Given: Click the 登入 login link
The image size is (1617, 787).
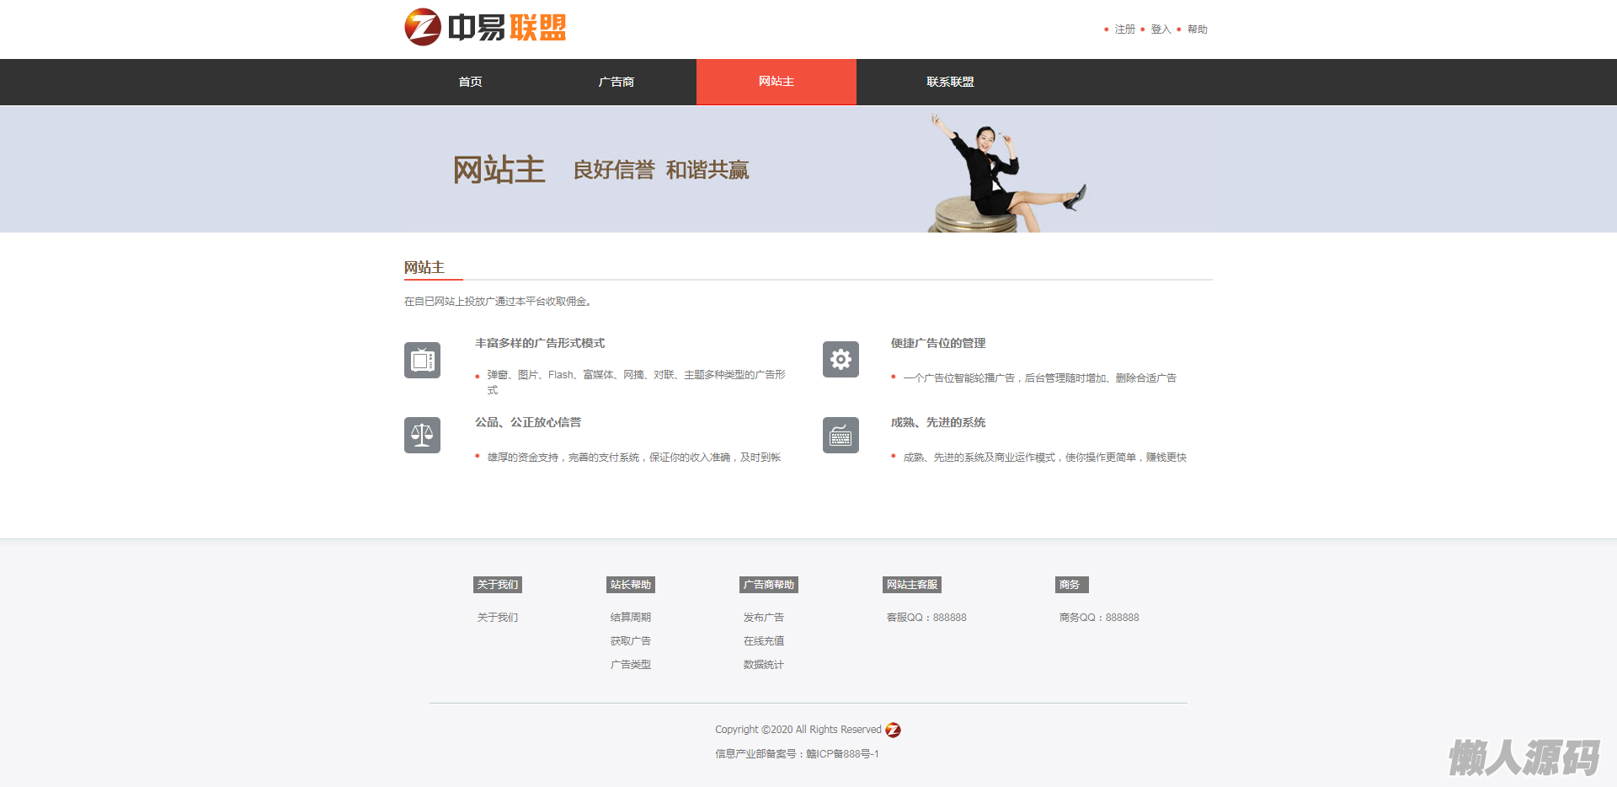Looking at the screenshot, I should 1161,29.
